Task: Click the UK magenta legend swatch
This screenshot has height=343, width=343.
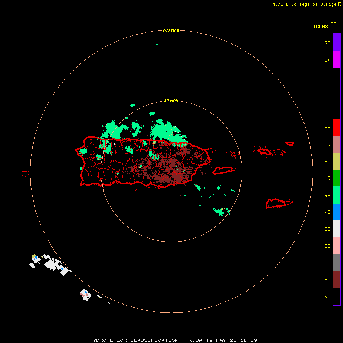Action: pos(337,60)
